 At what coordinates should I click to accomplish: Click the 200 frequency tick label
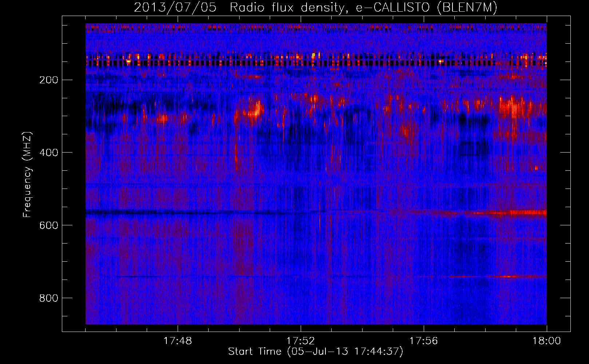pos(49,80)
